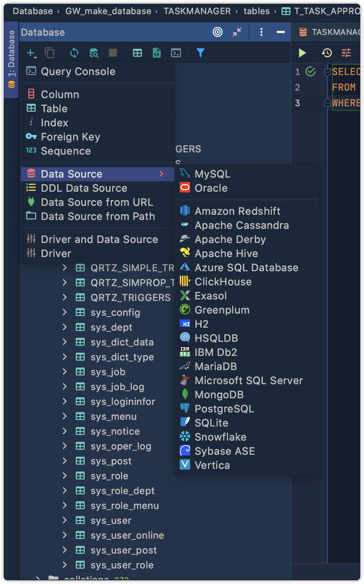Expand the sys_dict_data table node
The width and height of the screenshot is (364, 584).
click(x=65, y=342)
